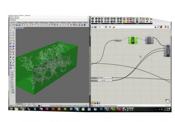Viewport: 175px width, 122px height.
Task: Select the green BBox component node
Action: [132, 41]
